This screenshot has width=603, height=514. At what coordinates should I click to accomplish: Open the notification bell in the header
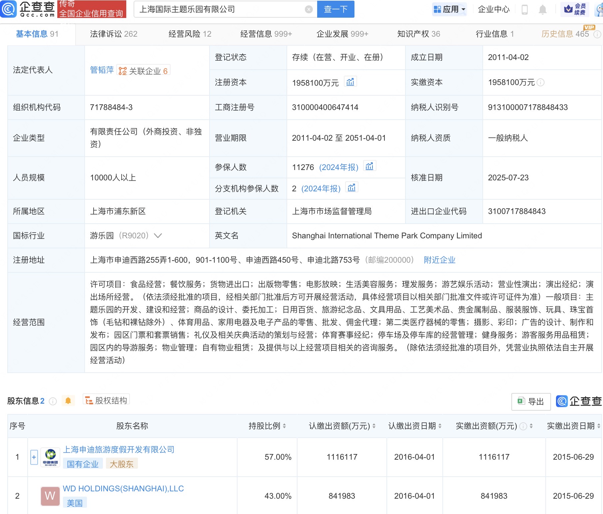coord(542,10)
